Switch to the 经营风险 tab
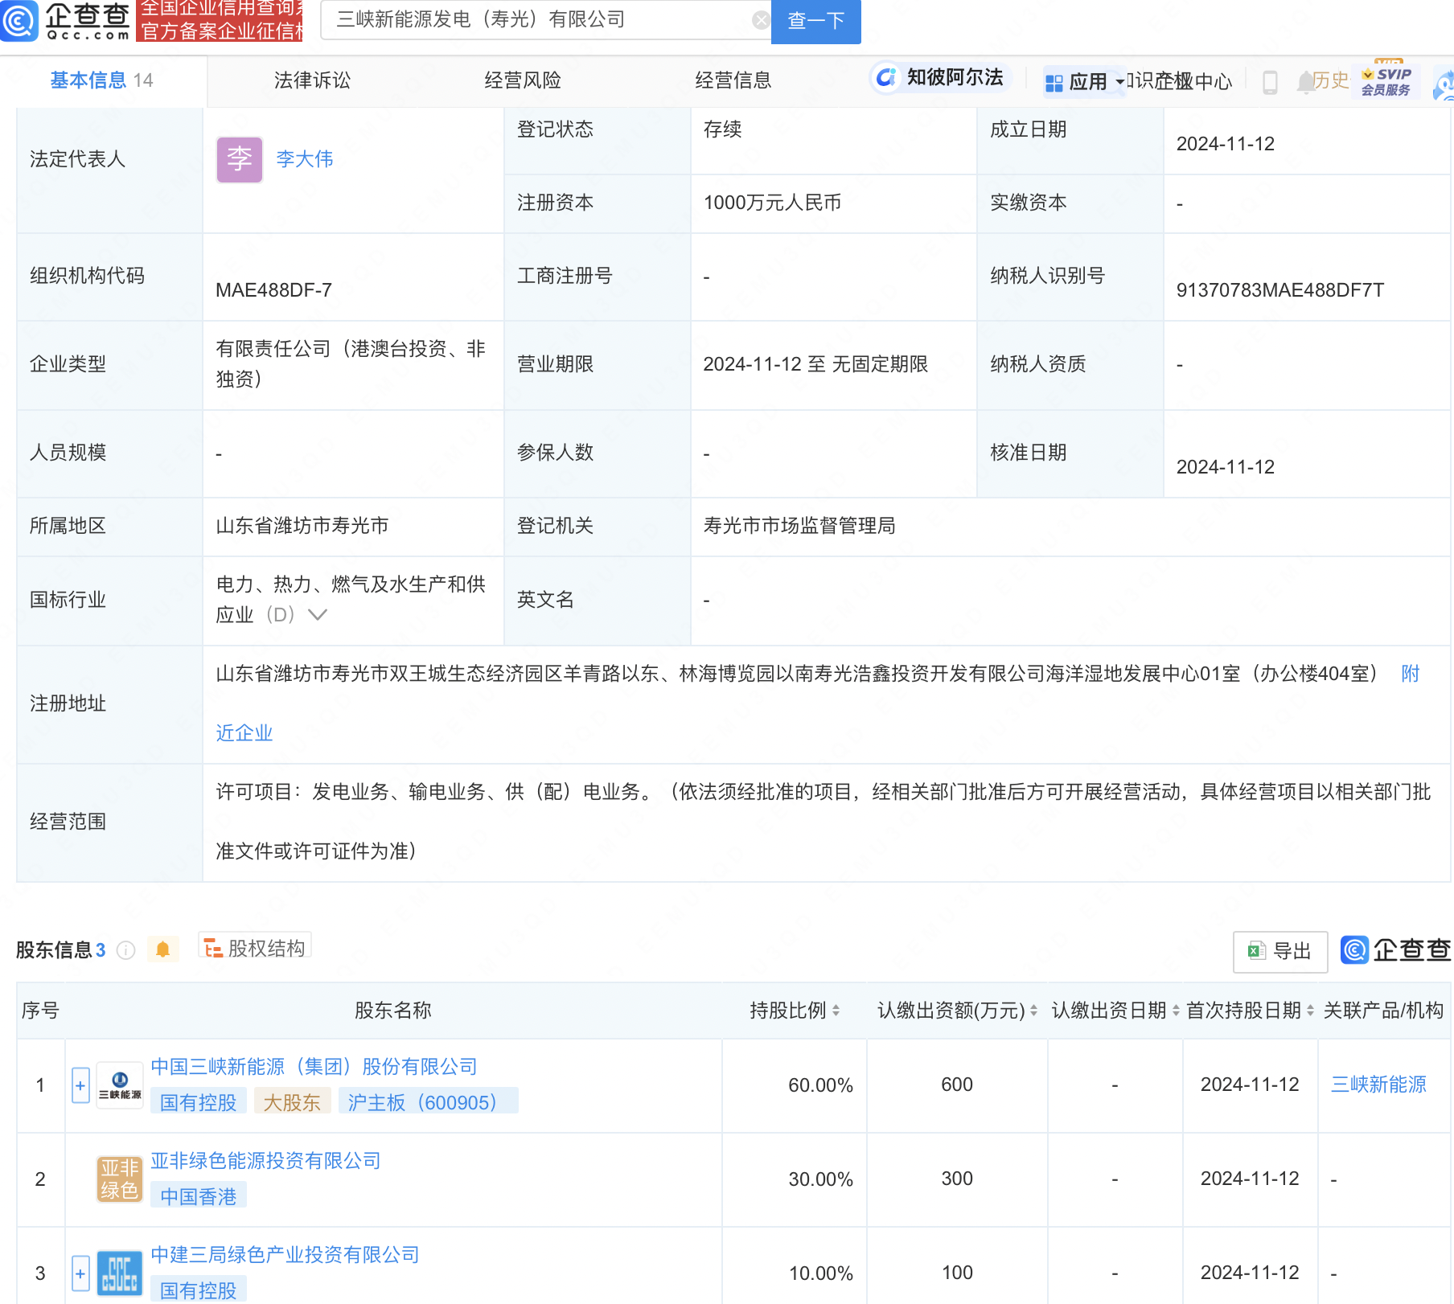 pos(523,80)
